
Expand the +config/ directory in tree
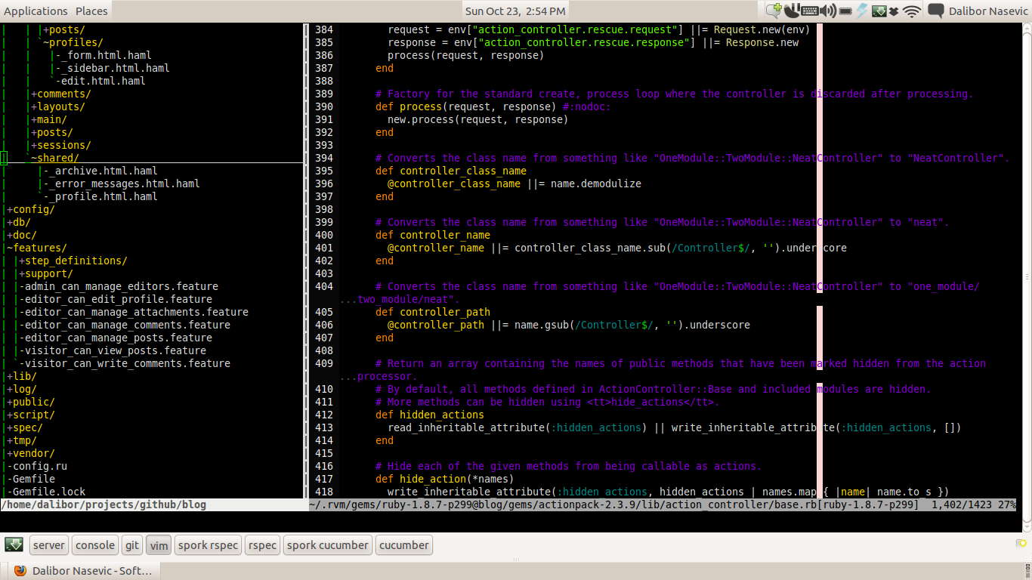pyautogui.click(x=30, y=209)
